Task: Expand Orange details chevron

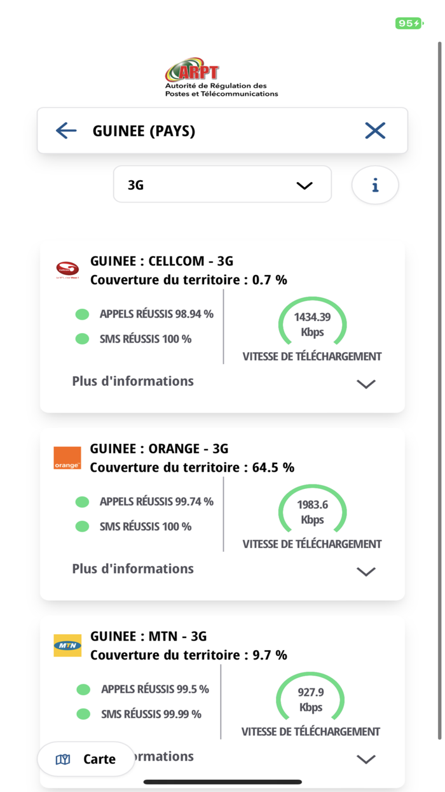Action: point(366,571)
